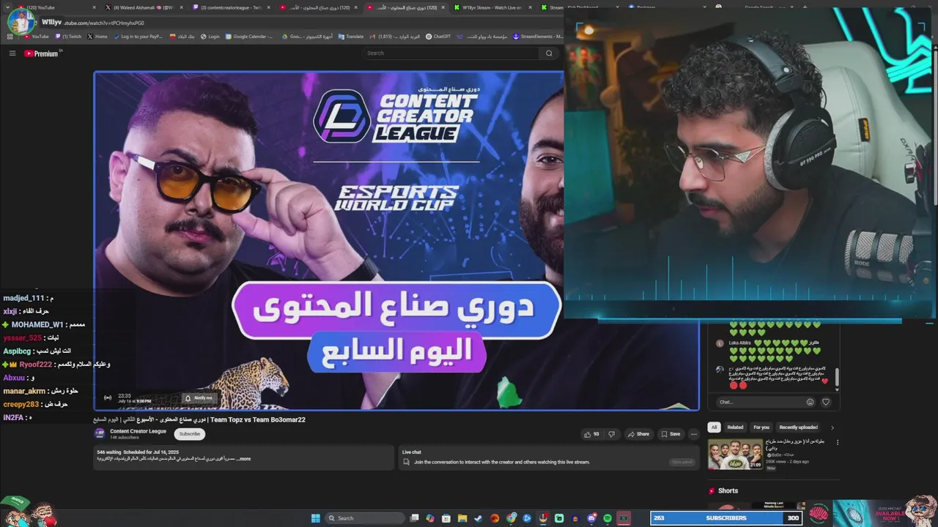Open the Translate bookmark

(x=351, y=37)
